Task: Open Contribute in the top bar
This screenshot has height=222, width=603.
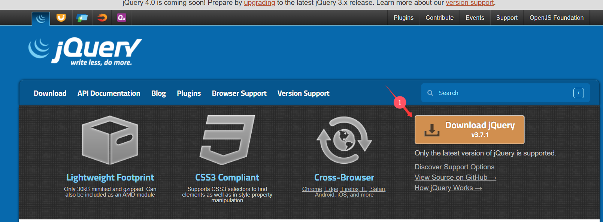Action: tap(439, 18)
